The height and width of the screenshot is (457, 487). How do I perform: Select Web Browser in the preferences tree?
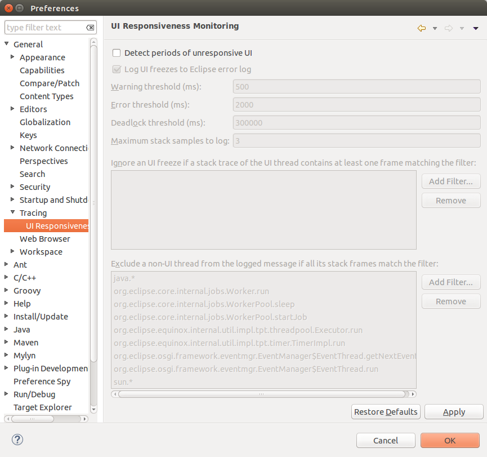point(44,238)
